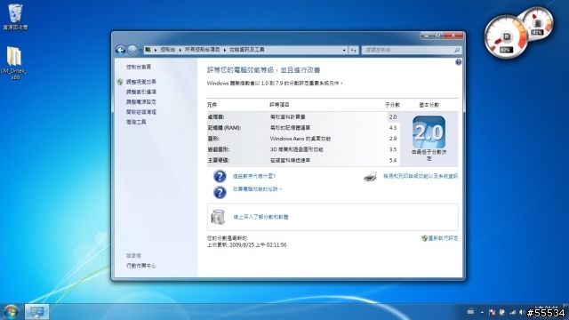Click the processor subscore 2.0
This screenshot has height=320, width=569.
click(x=393, y=116)
